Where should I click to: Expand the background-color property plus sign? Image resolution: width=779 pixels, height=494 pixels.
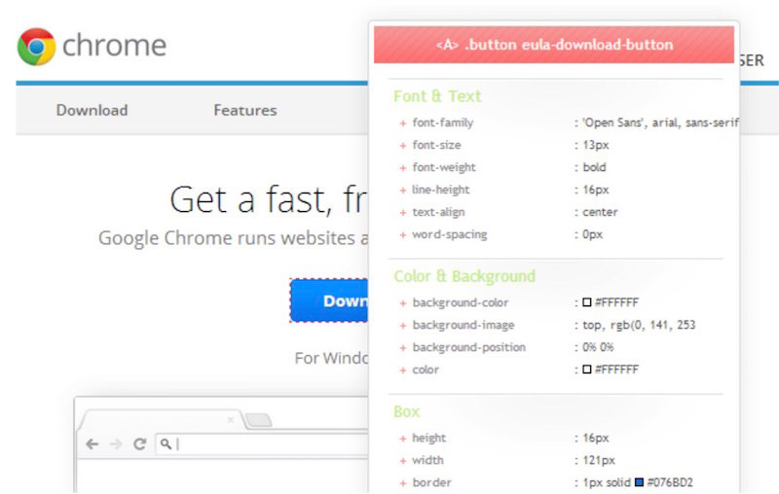pyautogui.click(x=403, y=303)
